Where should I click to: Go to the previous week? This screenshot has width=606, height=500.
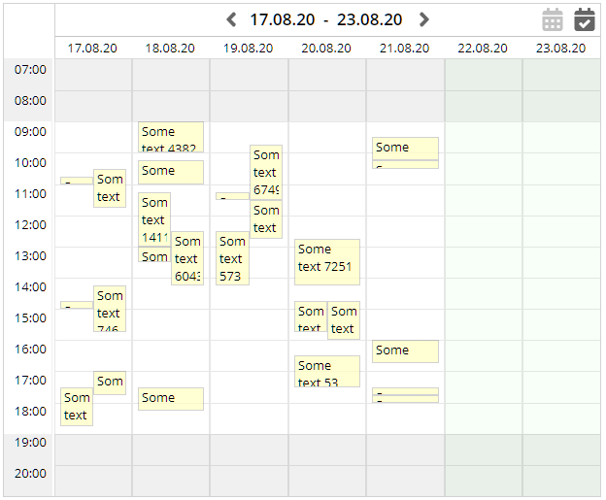pyautogui.click(x=231, y=19)
